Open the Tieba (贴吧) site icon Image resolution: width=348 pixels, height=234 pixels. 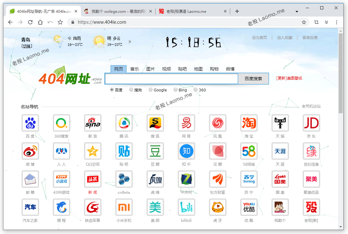(x=124, y=151)
